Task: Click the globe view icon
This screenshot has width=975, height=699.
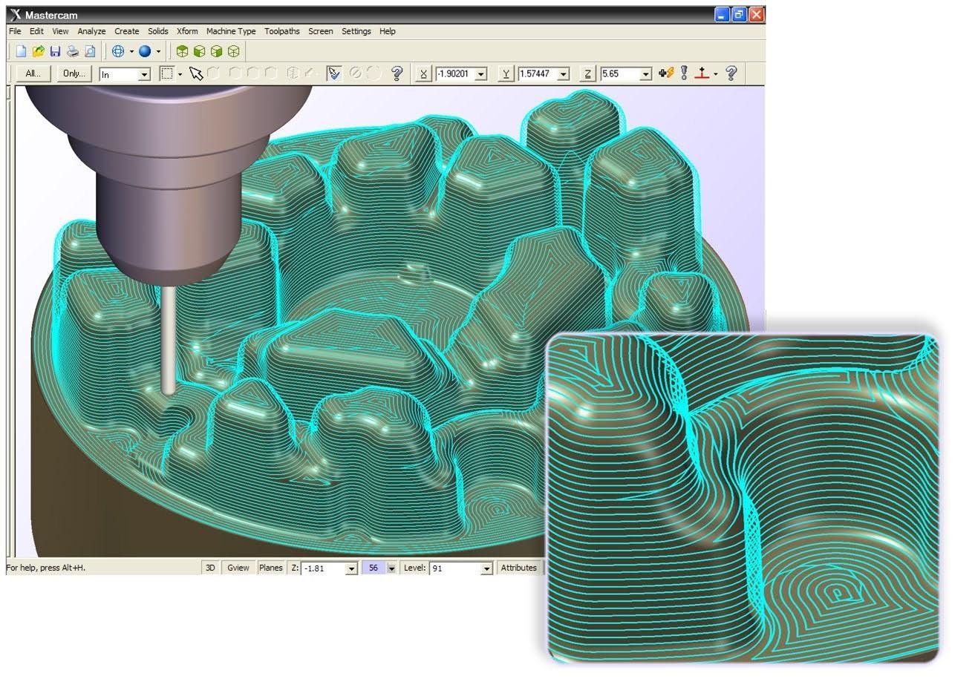Action: point(117,51)
